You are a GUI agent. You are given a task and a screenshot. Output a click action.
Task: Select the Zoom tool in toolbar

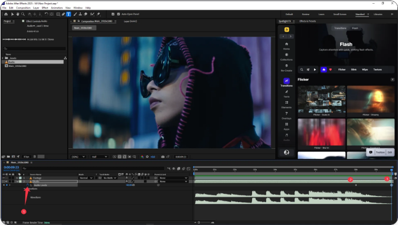pos(22,14)
